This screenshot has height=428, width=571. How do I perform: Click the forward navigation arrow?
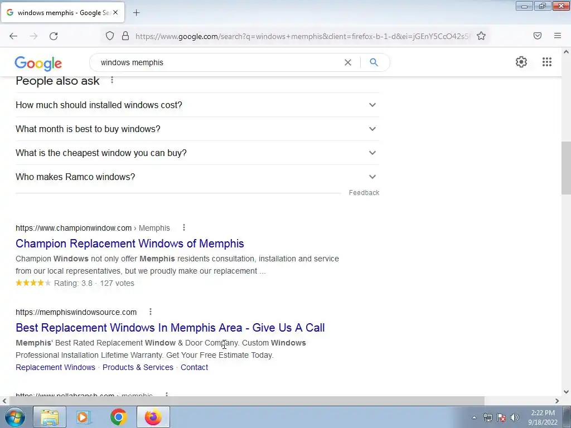point(33,36)
